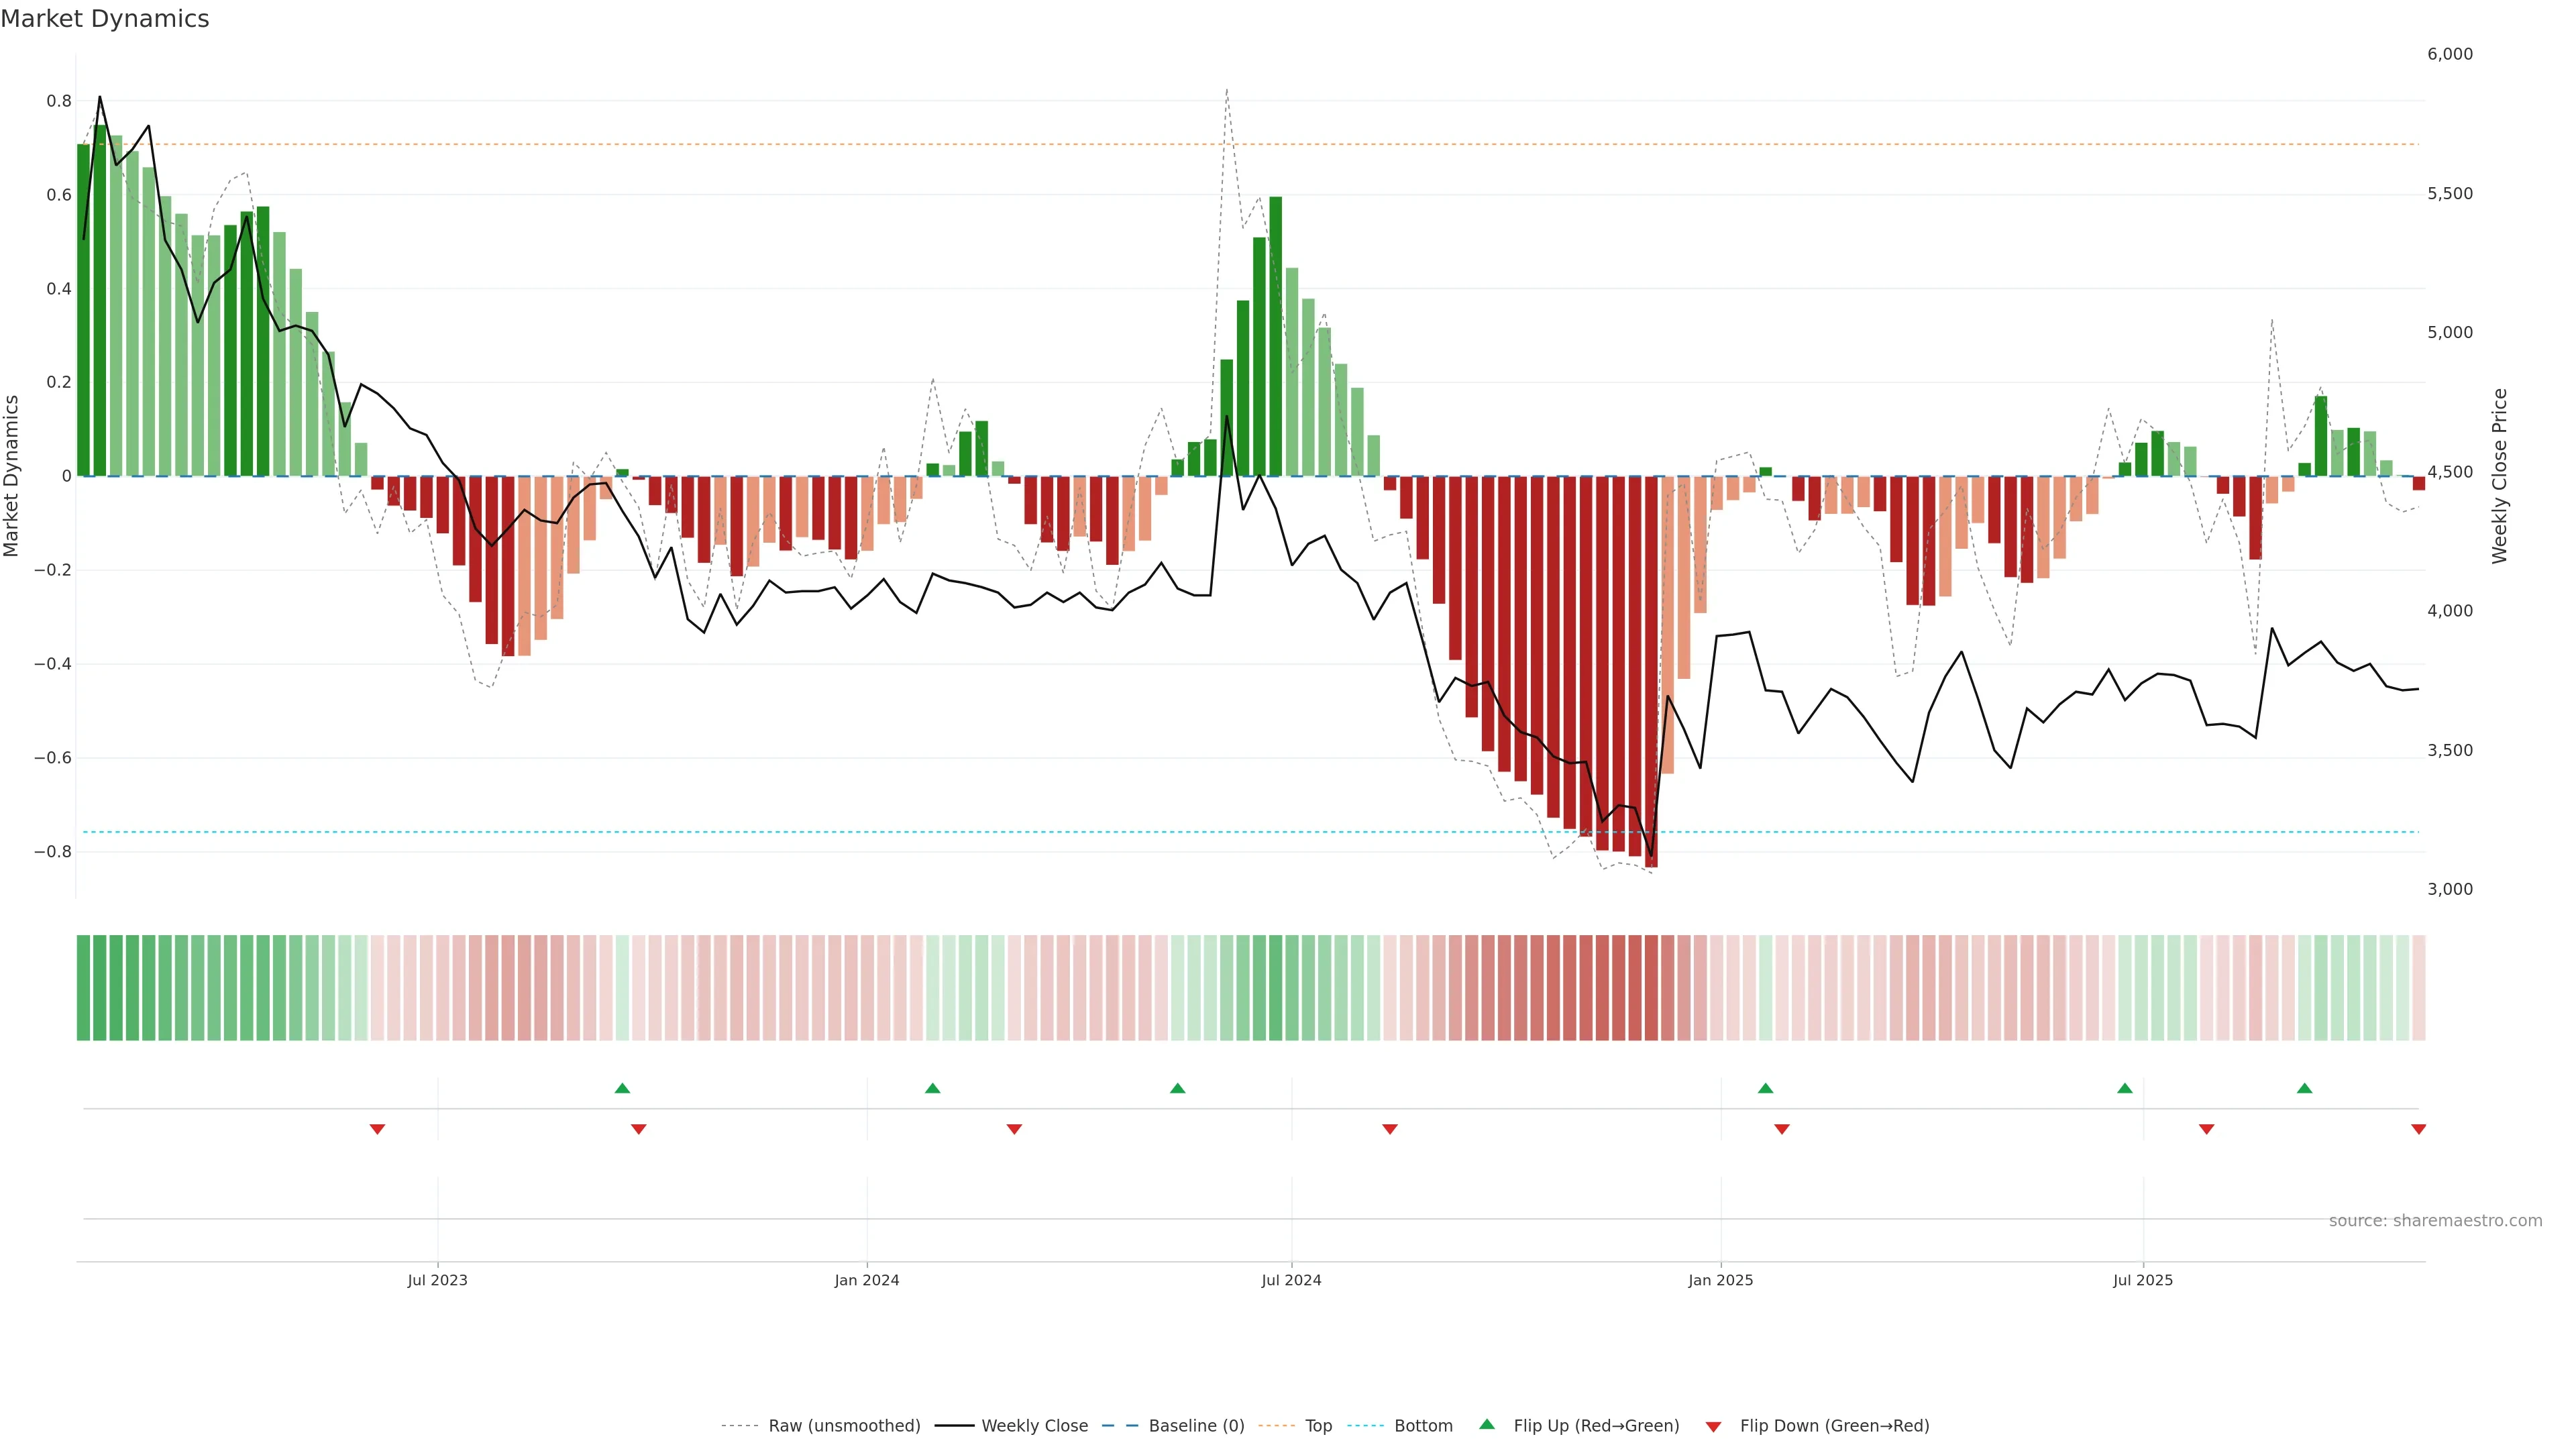Viewport: 2576px width, 1449px height.
Task: Click the first green Flip Up triangle marker
Action: point(622,1088)
